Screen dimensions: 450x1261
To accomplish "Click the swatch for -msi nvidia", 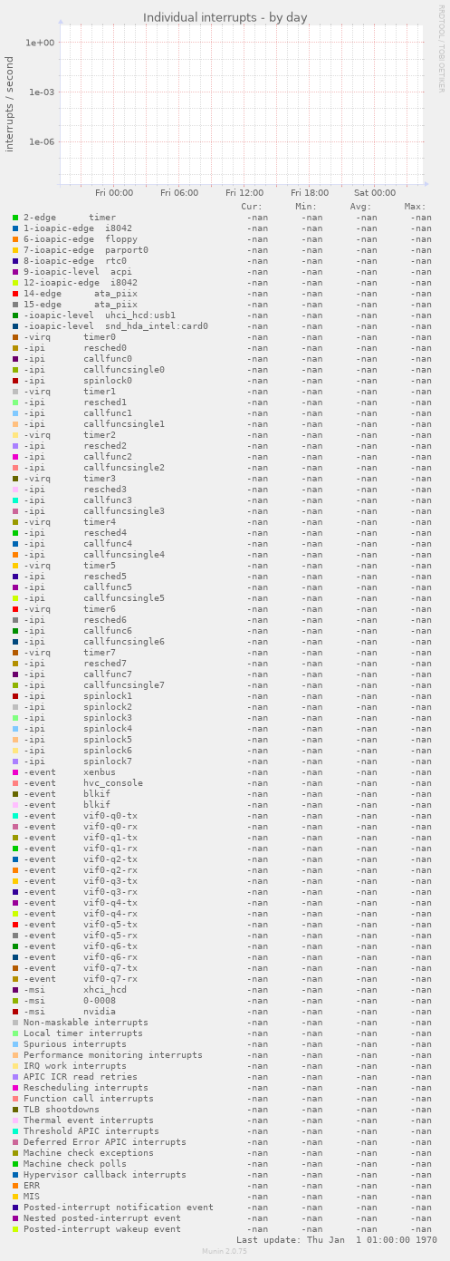I will tap(15, 1012).
